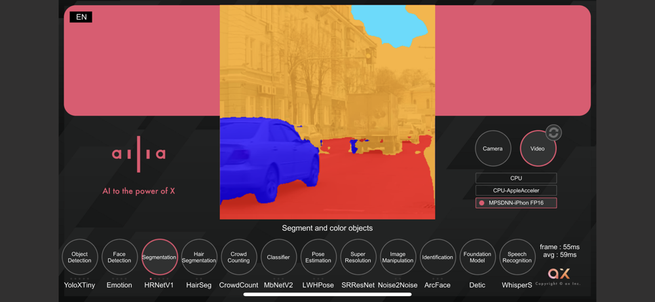Select MPSDNN-iPhon FP16 backend option
Image resolution: width=655 pixels, height=302 pixels.
pos(516,203)
